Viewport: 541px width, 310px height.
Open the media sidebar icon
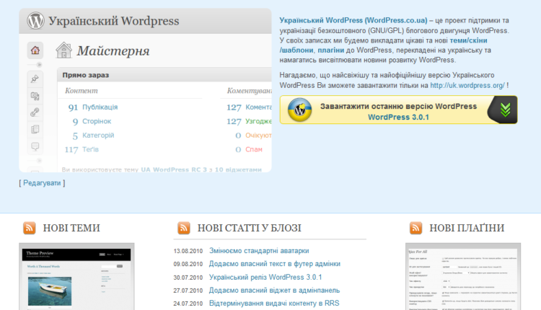tap(35, 96)
